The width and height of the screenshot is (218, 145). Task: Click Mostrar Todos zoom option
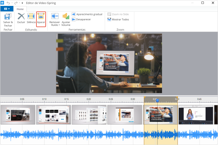tap(118, 19)
